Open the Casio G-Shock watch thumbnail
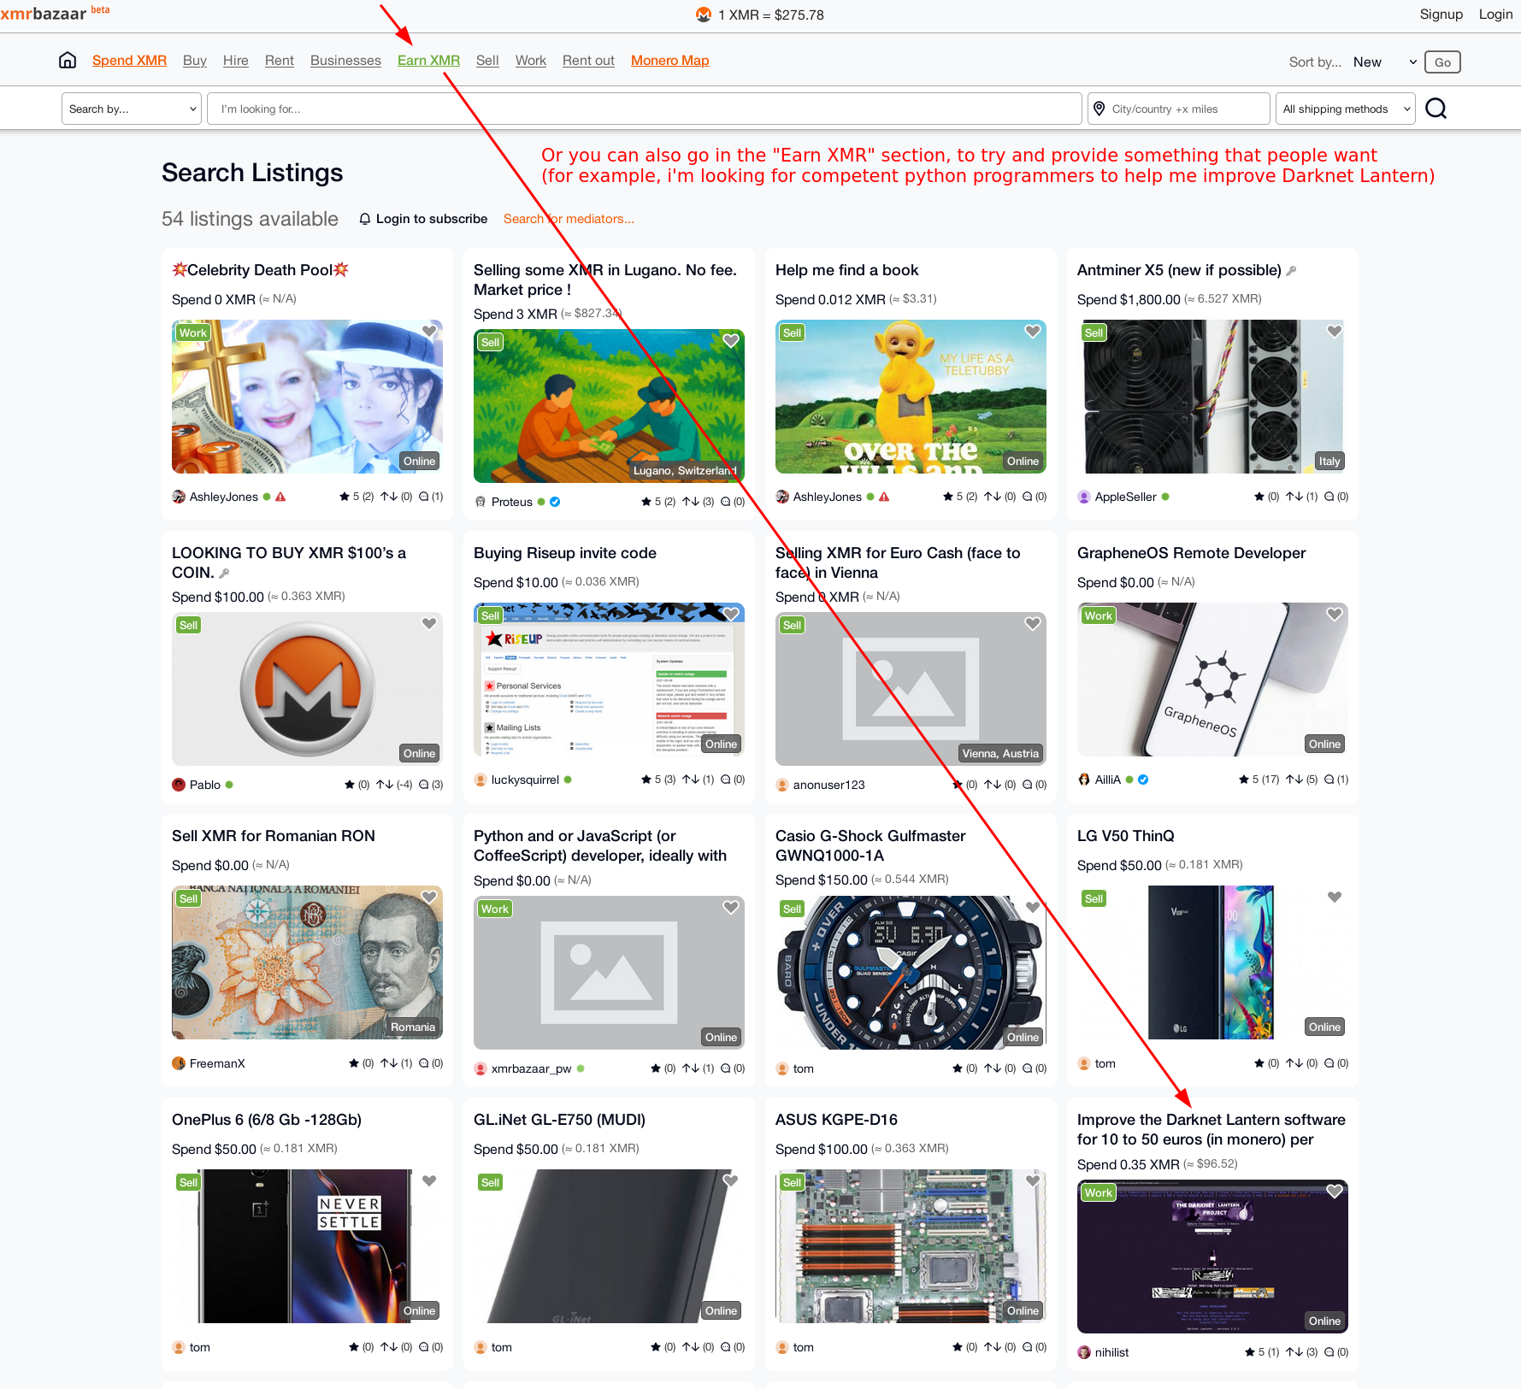1521x1389 pixels. click(911, 973)
